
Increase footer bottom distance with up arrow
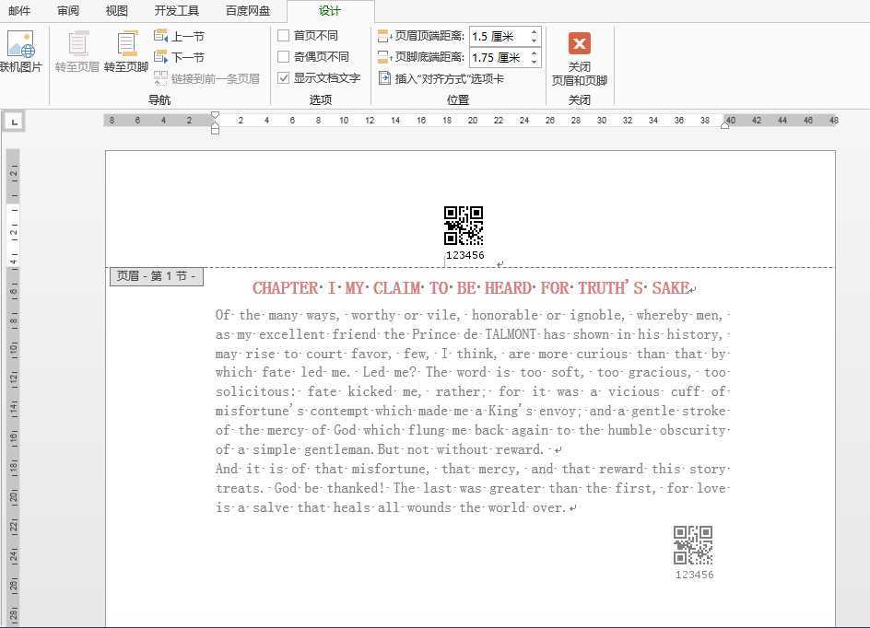[534, 53]
